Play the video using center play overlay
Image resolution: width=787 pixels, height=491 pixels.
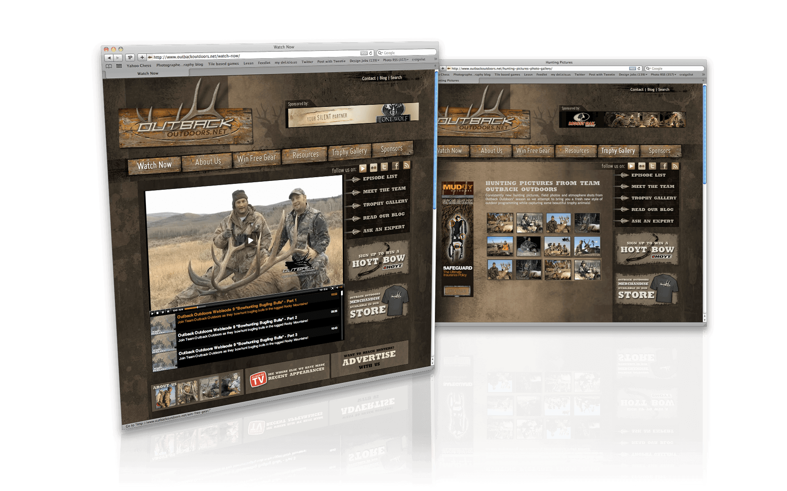pos(250,241)
